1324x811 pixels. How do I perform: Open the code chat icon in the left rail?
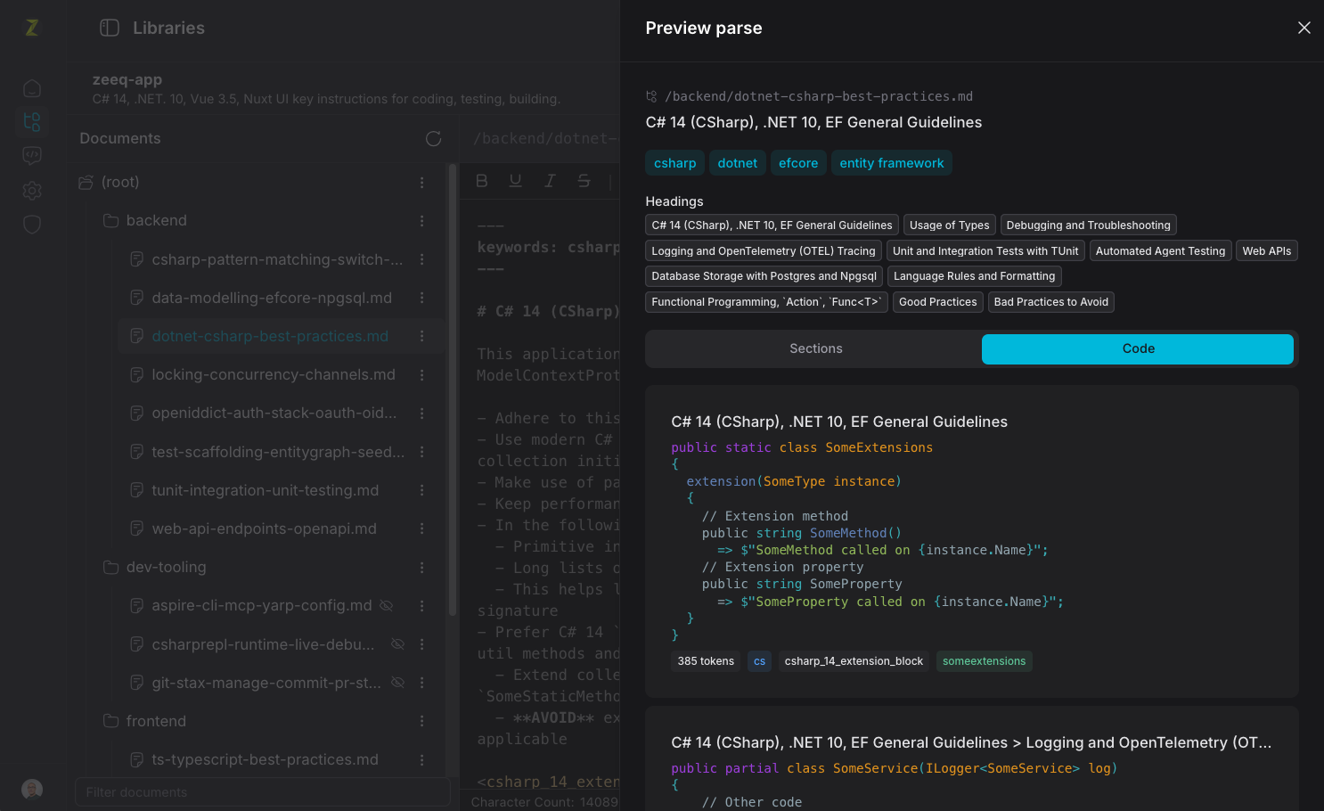[32, 156]
